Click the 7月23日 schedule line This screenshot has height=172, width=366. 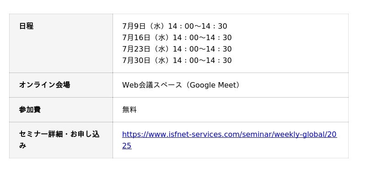[177, 49]
